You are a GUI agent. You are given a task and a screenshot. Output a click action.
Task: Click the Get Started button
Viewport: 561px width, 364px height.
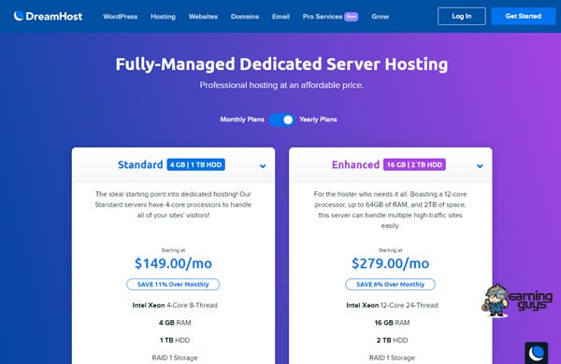click(523, 16)
